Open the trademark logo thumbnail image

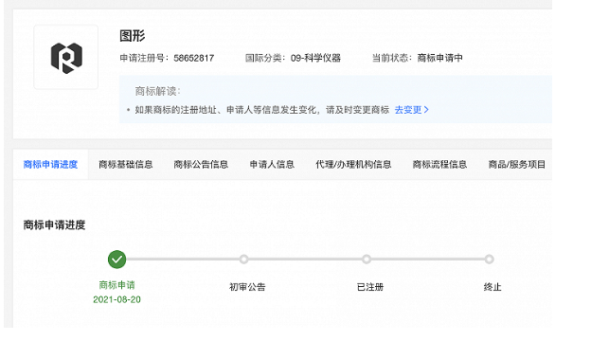[66, 57]
